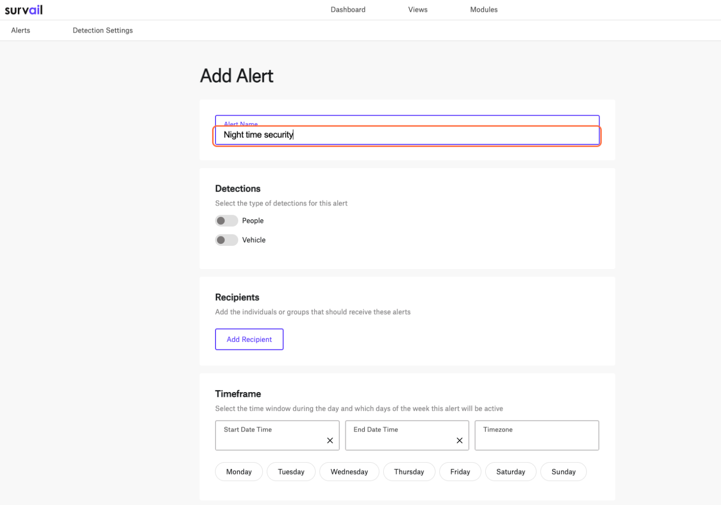Click the Add Alert heading
This screenshot has width=721, height=505.
(x=237, y=76)
